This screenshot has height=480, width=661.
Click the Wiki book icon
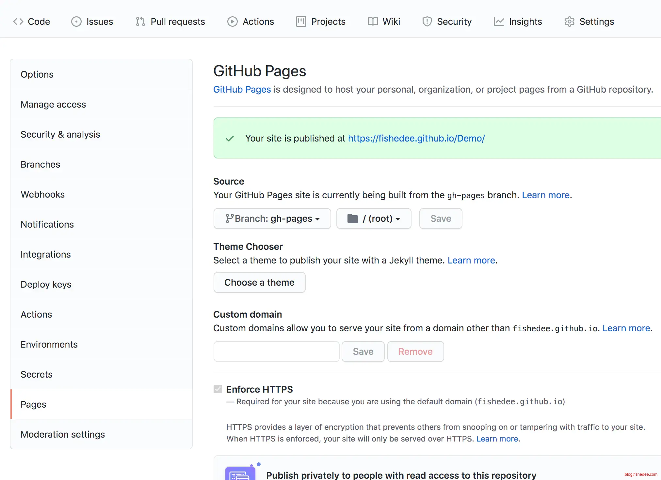[373, 22]
